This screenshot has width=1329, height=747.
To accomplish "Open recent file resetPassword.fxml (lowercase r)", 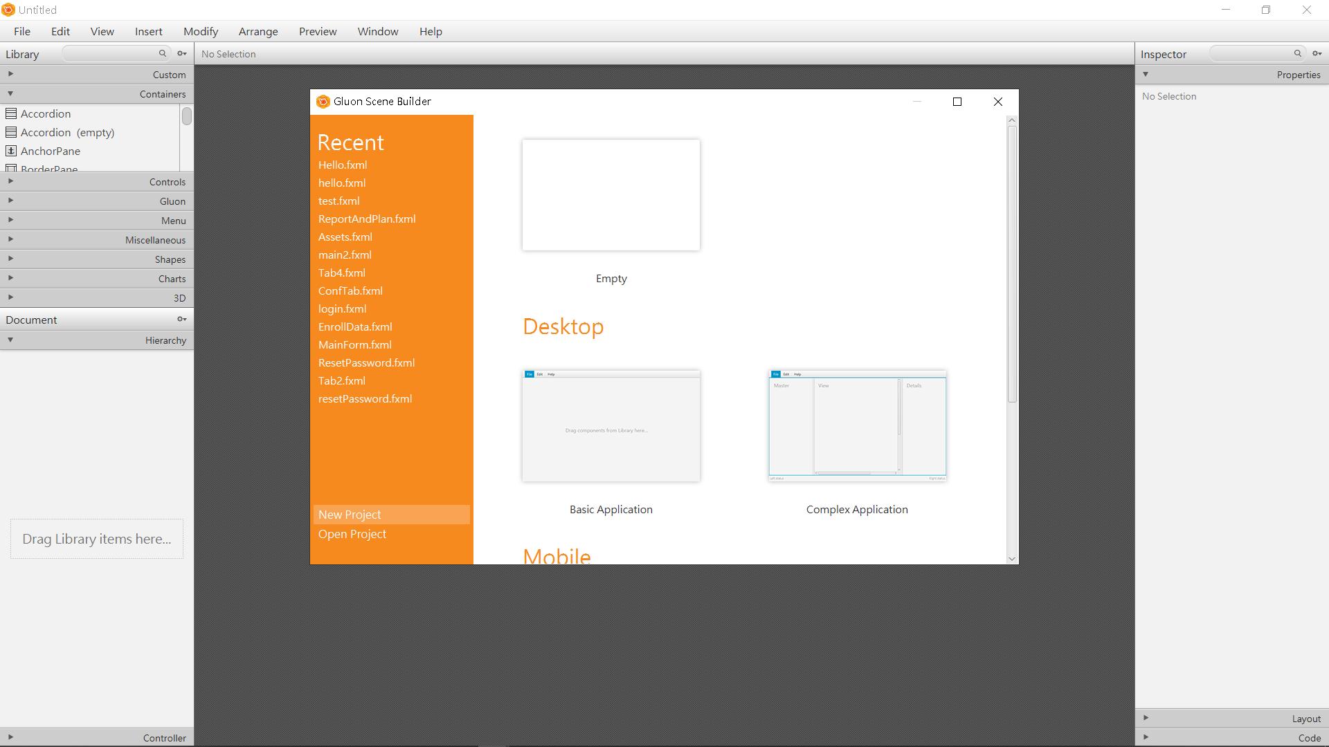I will pos(365,398).
